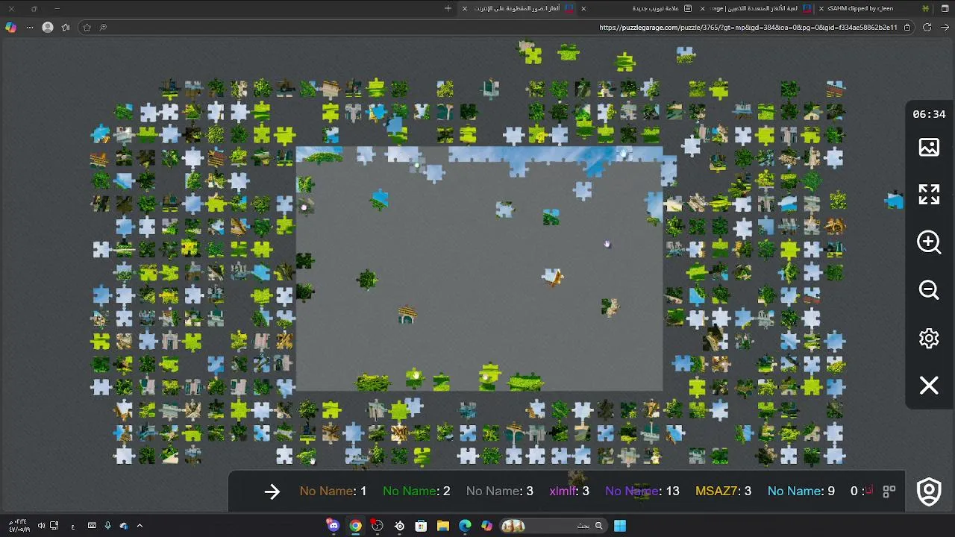This screenshot has height=537, width=955.
Task: Open the player shield profile icon
Action: pos(929,492)
